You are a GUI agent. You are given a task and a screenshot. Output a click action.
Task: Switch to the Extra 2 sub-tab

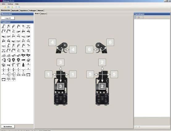point(44,14)
